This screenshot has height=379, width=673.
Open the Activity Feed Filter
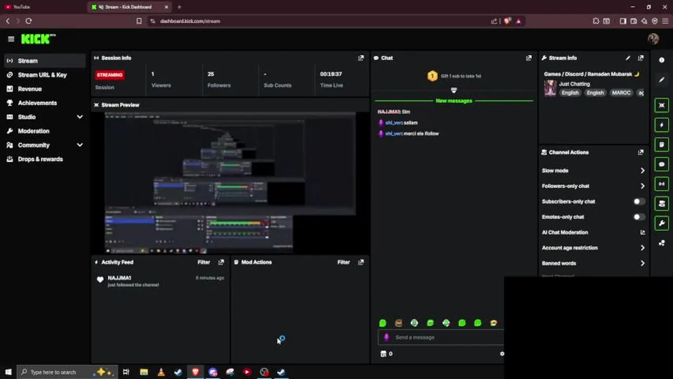(204, 262)
